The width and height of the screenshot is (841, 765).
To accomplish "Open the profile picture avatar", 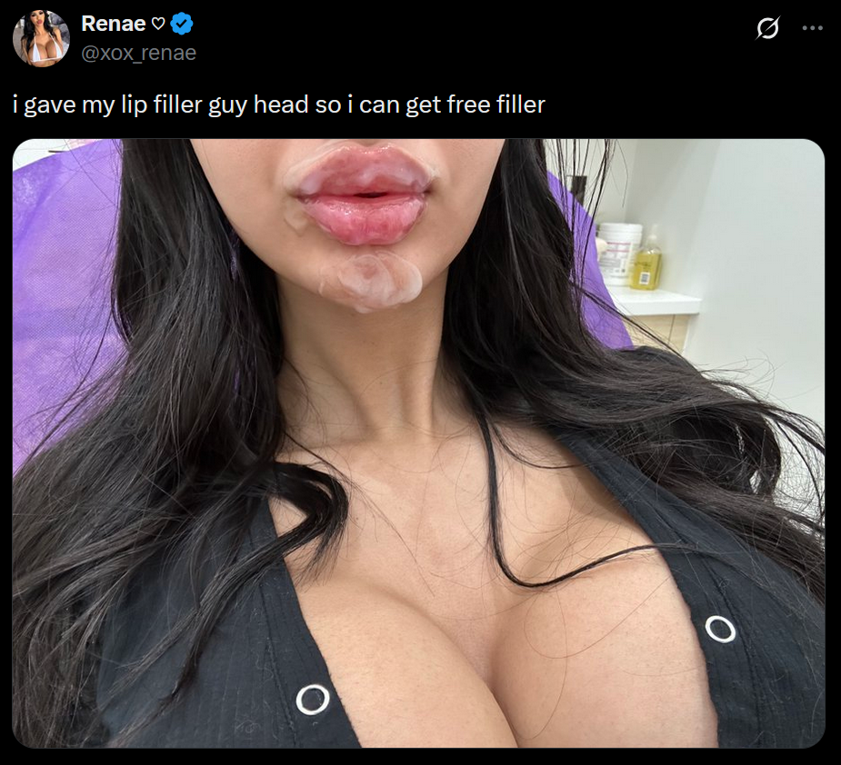I will [x=41, y=38].
